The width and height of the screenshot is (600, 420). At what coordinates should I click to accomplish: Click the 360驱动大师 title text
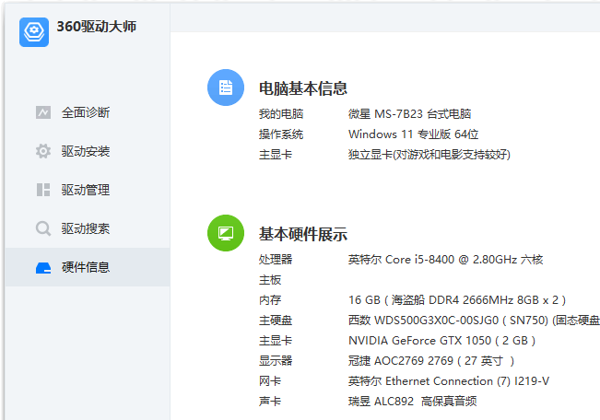(x=97, y=27)
